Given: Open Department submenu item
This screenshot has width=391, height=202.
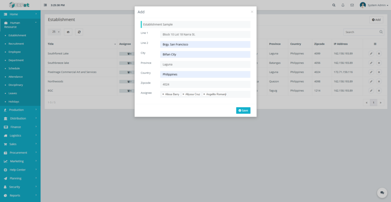Looking at the screenshot, I should click(x=16, y=60).
